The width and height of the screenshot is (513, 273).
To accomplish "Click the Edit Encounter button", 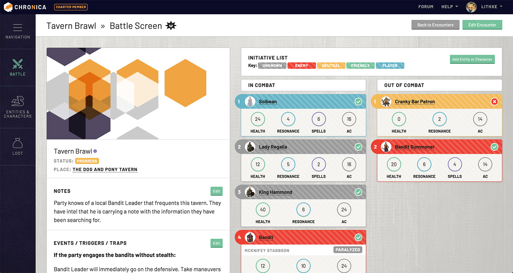I will 482,25.
